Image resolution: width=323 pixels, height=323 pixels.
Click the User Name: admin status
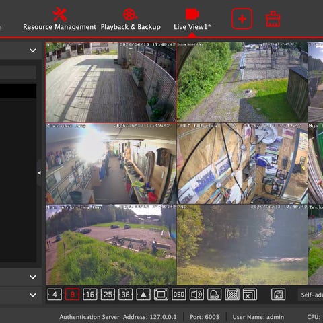258,317
